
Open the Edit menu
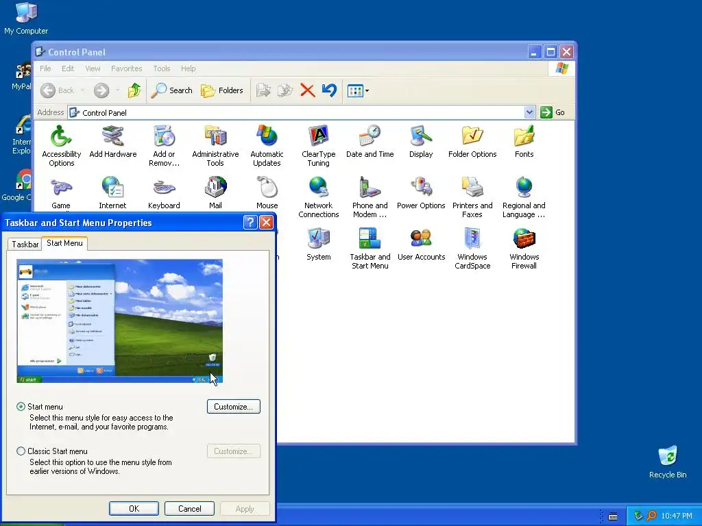click(68, 68)
